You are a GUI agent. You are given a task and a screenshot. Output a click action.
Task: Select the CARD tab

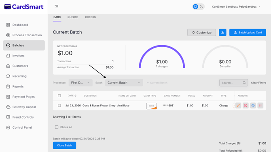[57, 17]
